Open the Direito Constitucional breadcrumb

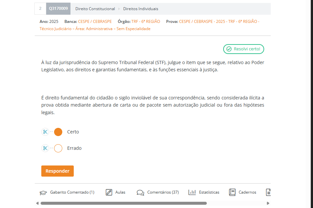tap(95, 9)
